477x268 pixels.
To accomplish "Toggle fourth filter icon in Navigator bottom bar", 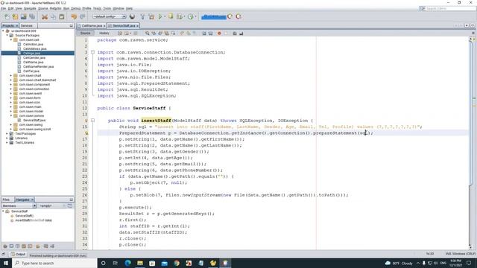I will (23, 246).
